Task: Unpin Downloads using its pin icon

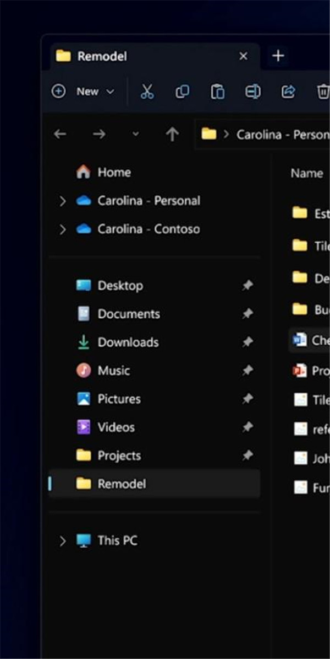Action: (x=248, y=342)
